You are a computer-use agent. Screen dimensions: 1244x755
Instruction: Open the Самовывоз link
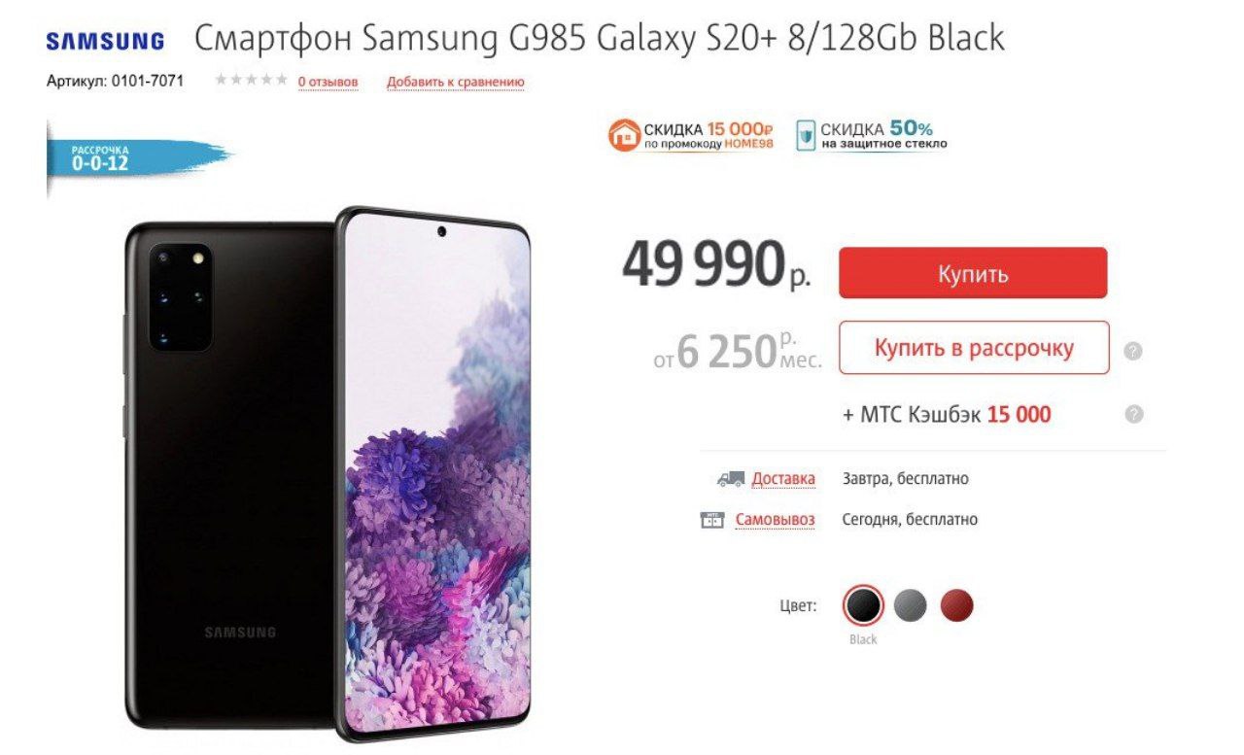click(775, 520)
